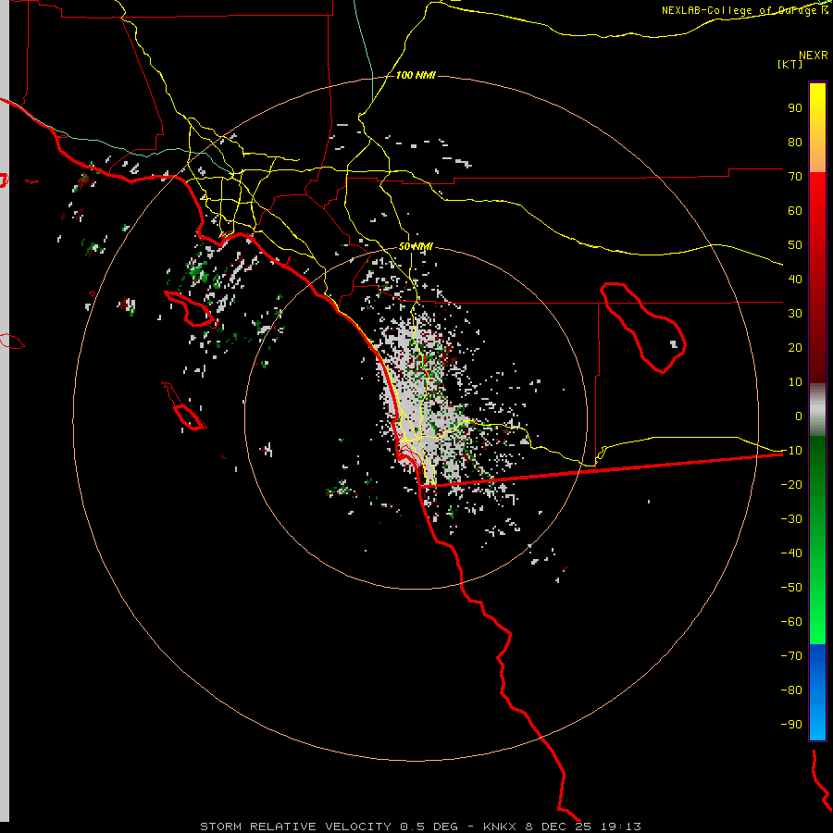Click the 40 value on the velocity scale
The height and width of the screenshot is (833, 833).
[795, 280]
